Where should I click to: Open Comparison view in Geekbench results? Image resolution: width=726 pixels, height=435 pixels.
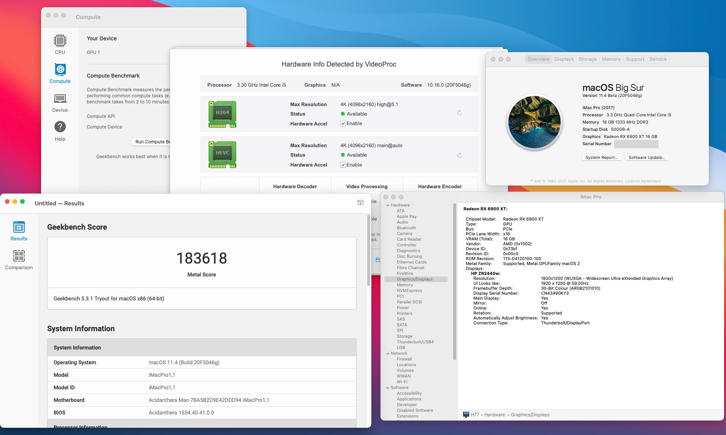[19, 260]
